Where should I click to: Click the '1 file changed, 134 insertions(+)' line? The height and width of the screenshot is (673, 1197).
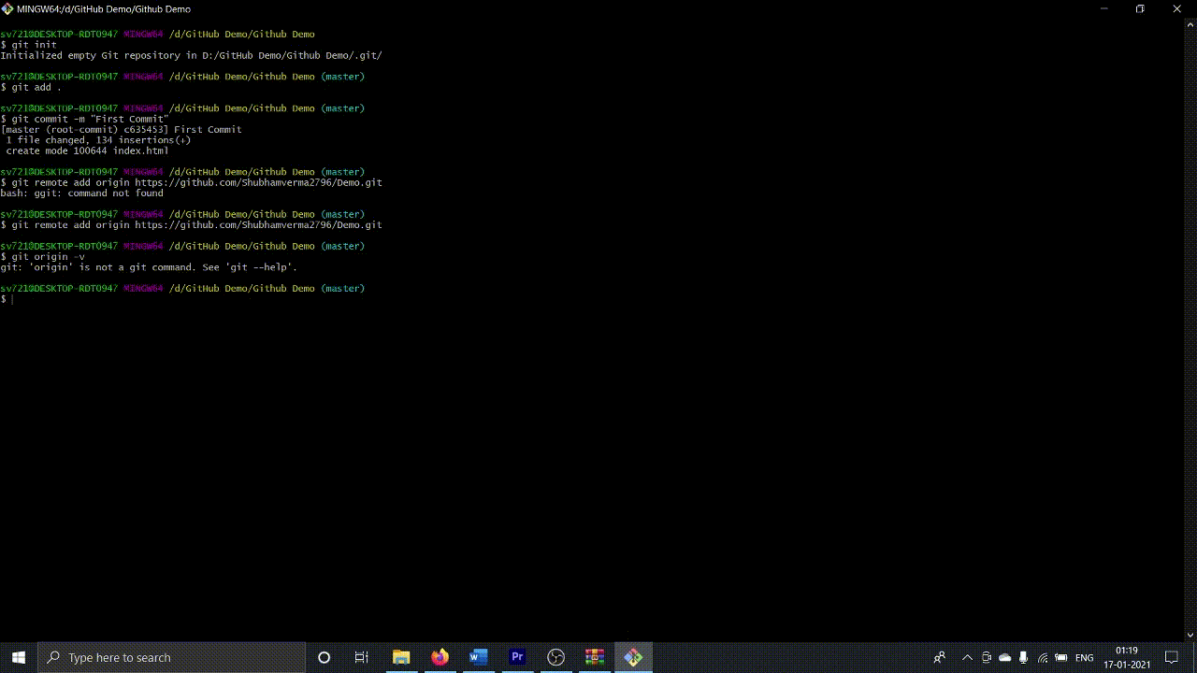98,140
